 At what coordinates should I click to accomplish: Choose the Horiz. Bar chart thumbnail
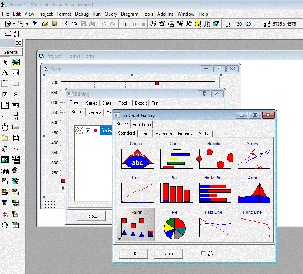[214, 191]
